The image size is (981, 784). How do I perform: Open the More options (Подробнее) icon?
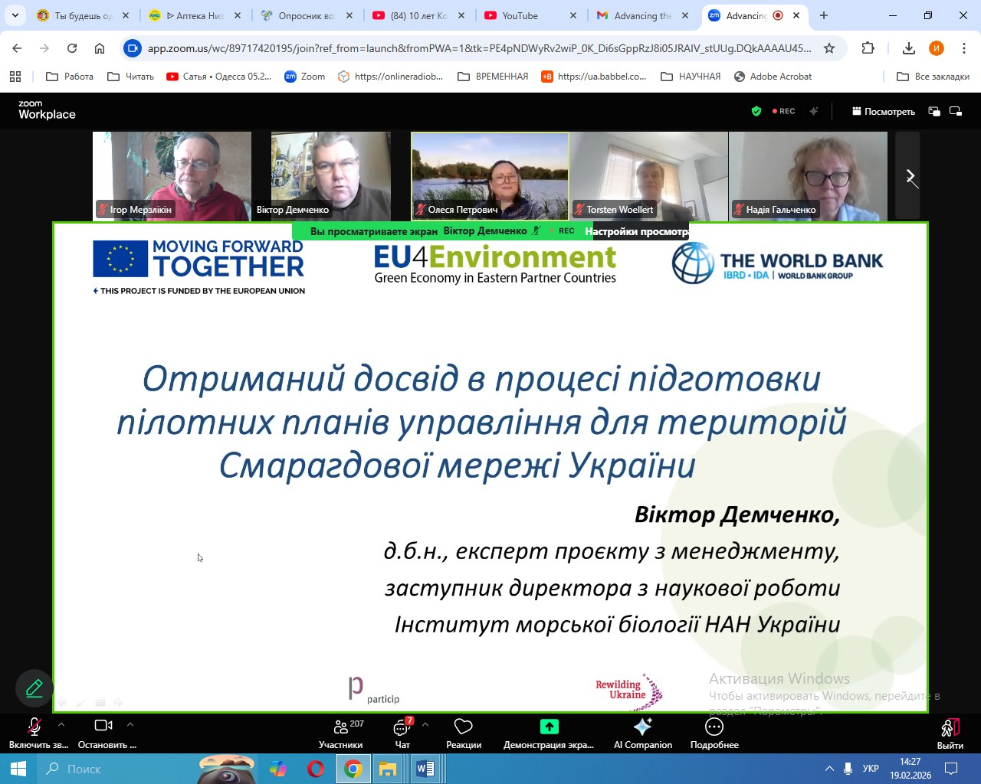pos(714,727)
